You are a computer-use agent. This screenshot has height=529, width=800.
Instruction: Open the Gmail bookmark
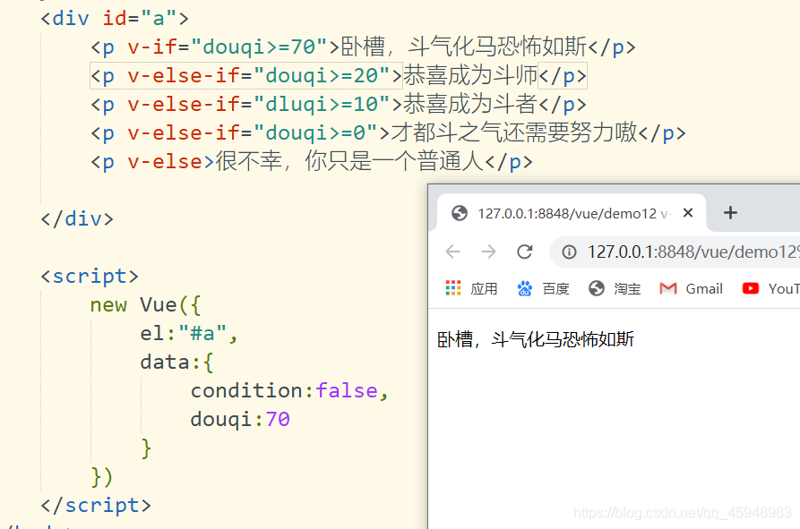[691, 288]
